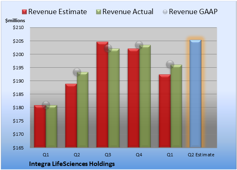Image resolution: width=237 pixels, height=170 pixels.
Task: Click the 'Q2 Estimate' category label
Action: coord(201,155)
